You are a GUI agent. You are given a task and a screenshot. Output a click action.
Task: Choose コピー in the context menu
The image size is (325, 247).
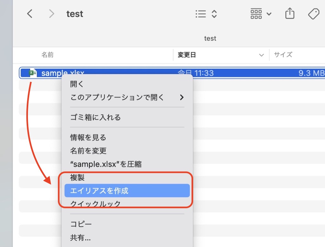127,224
